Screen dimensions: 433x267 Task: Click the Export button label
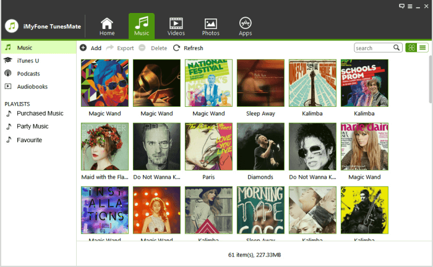point(125,48)
